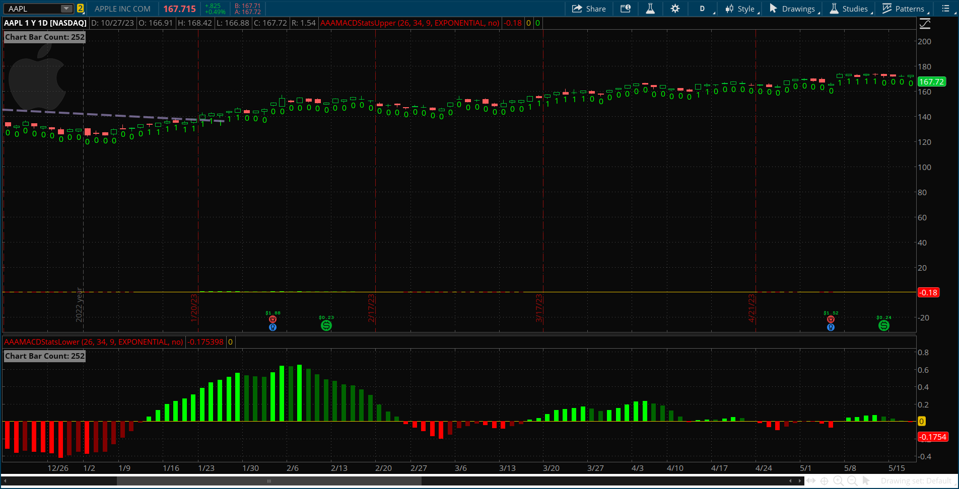959x489 pixels.
Task: Open the AAPL symbol dropdown arrow
Action: [x=66, y=9]
